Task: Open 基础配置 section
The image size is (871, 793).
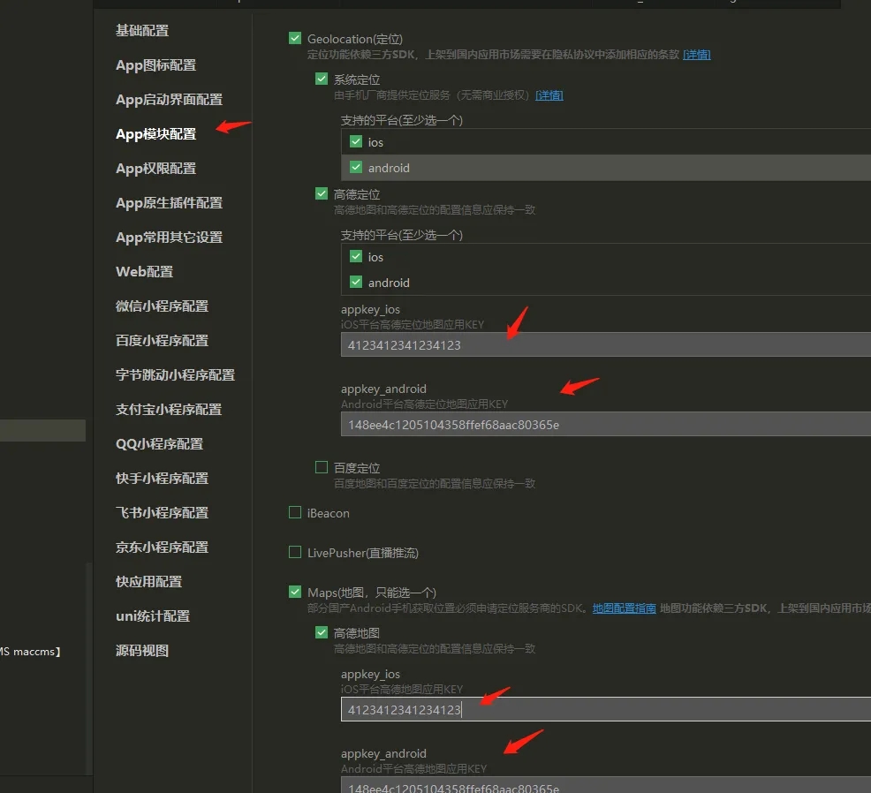Action: [x=142, y=31]
